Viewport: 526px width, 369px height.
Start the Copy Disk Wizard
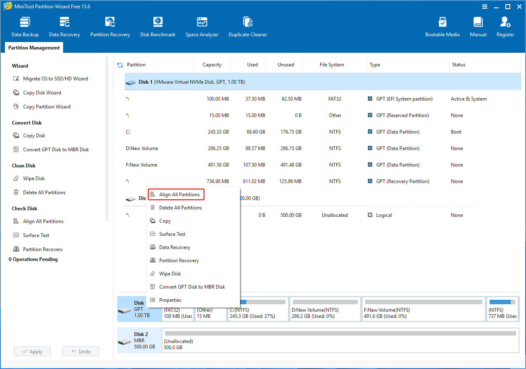coord(37,93)
